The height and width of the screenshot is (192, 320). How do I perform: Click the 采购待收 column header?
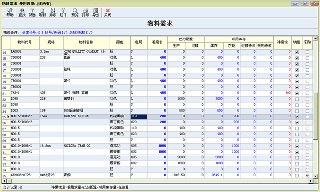point(265,46)
